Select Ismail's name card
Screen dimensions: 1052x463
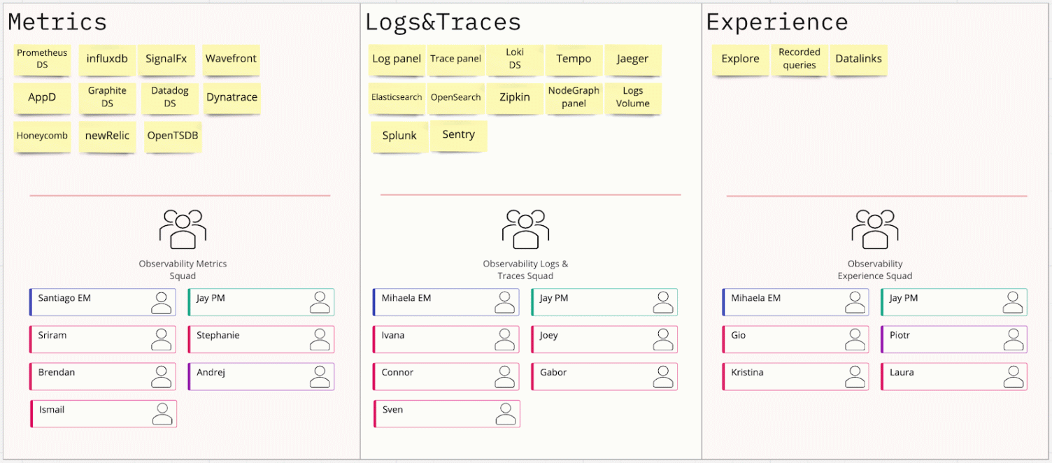(x=103, y=413)
